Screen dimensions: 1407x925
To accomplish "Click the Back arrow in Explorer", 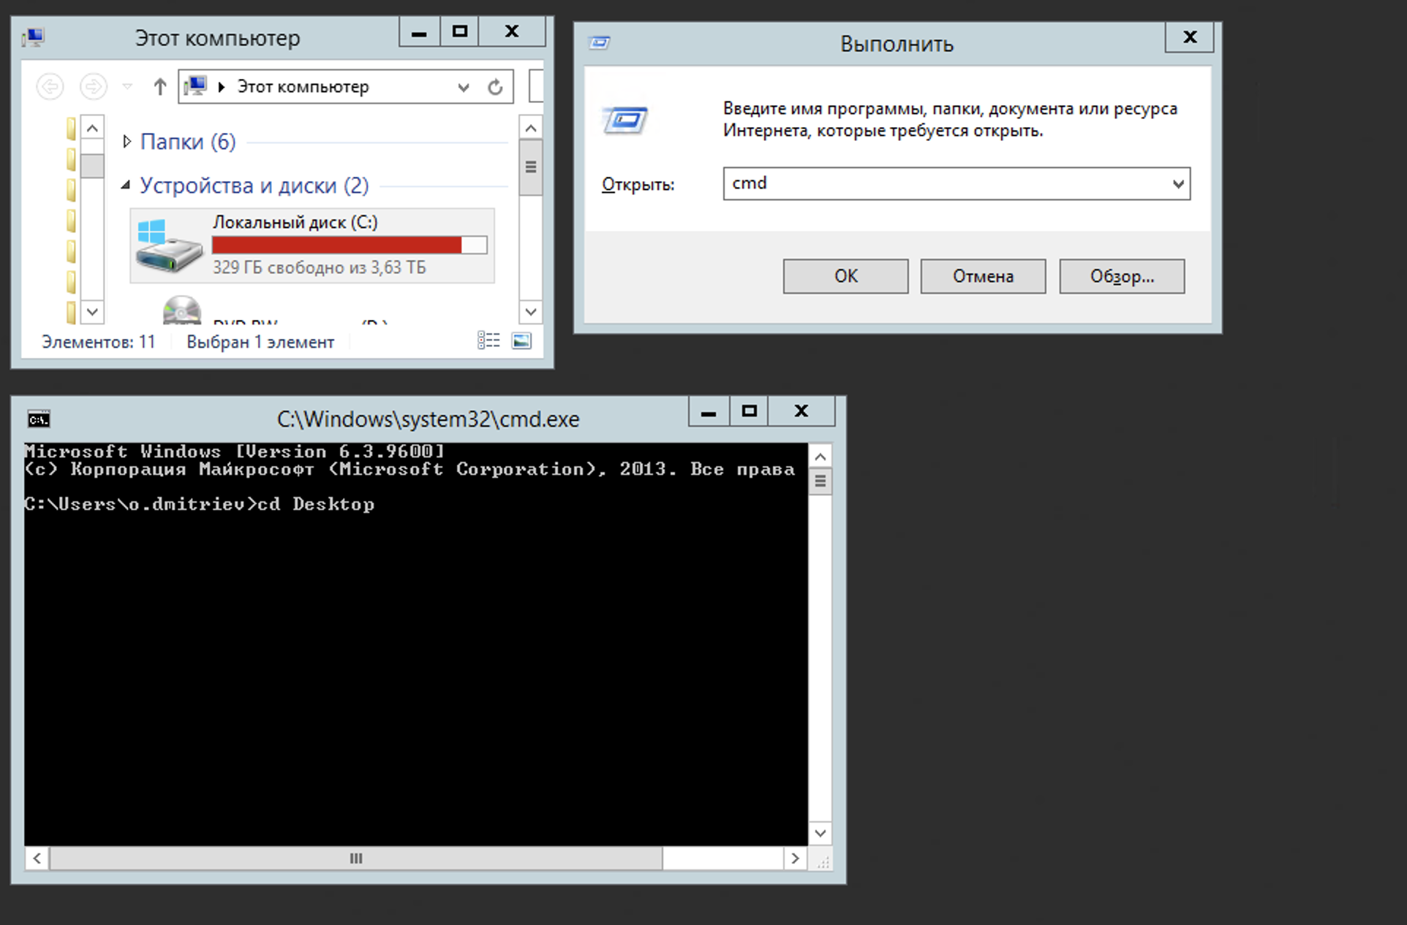I will pos(50,87).
